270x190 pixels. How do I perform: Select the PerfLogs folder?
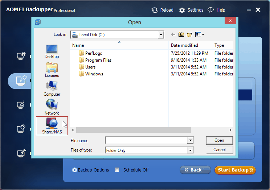[x=94, y=53]
